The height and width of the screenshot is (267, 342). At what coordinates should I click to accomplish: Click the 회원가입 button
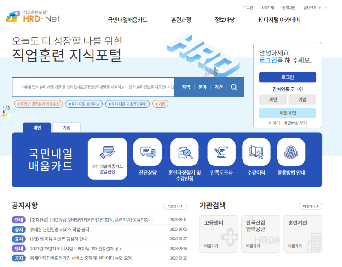pos(288,113)
